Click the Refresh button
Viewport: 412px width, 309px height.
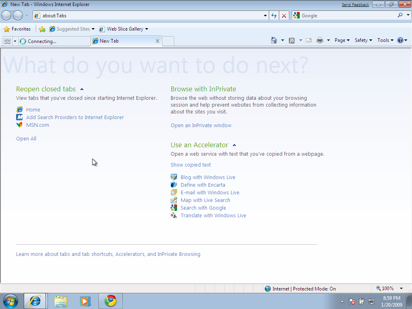point(274,16)
